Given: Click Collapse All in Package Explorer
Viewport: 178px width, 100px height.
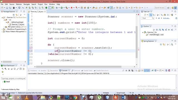Looking at the screenshot, I should pyautogui.click(x=14, y=15).
